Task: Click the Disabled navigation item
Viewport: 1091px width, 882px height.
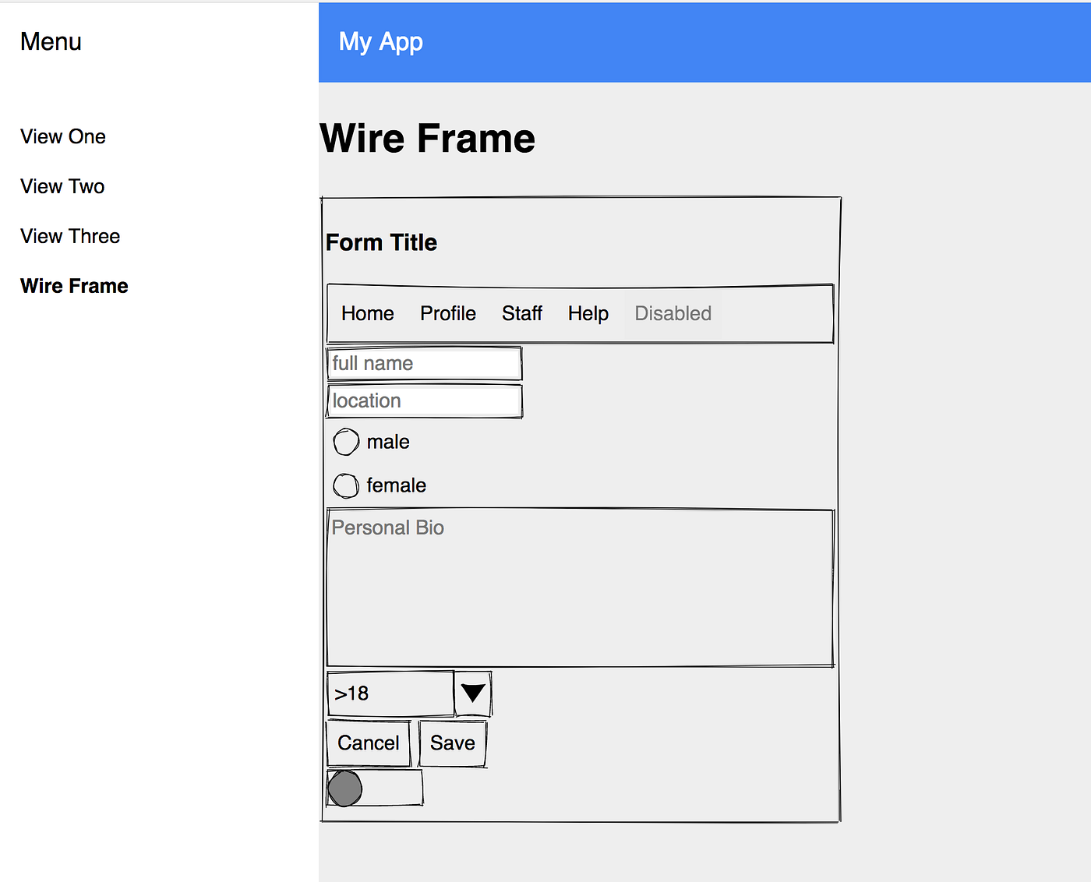Action: [673, 313]
